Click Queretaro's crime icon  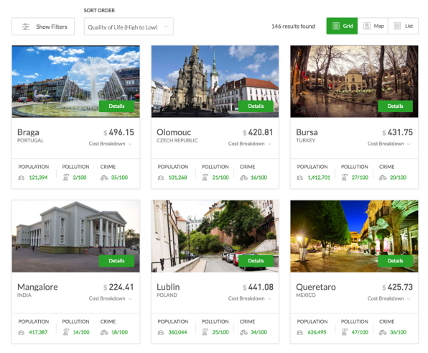[383, 332]
